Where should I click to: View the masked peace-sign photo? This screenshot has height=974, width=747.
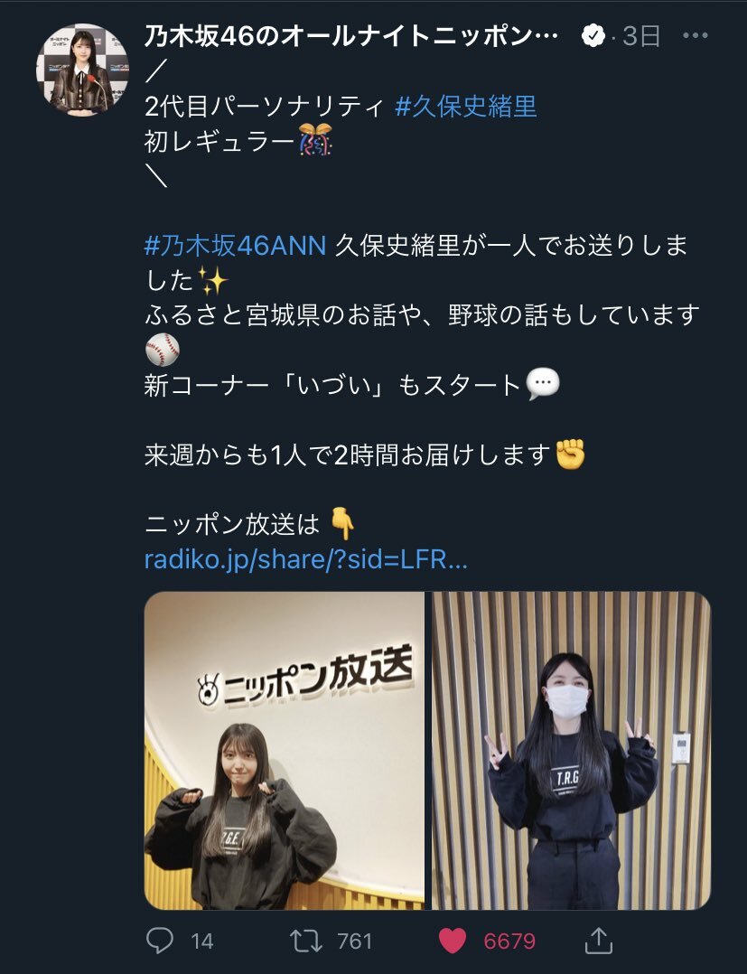click(x=571, y=750)
